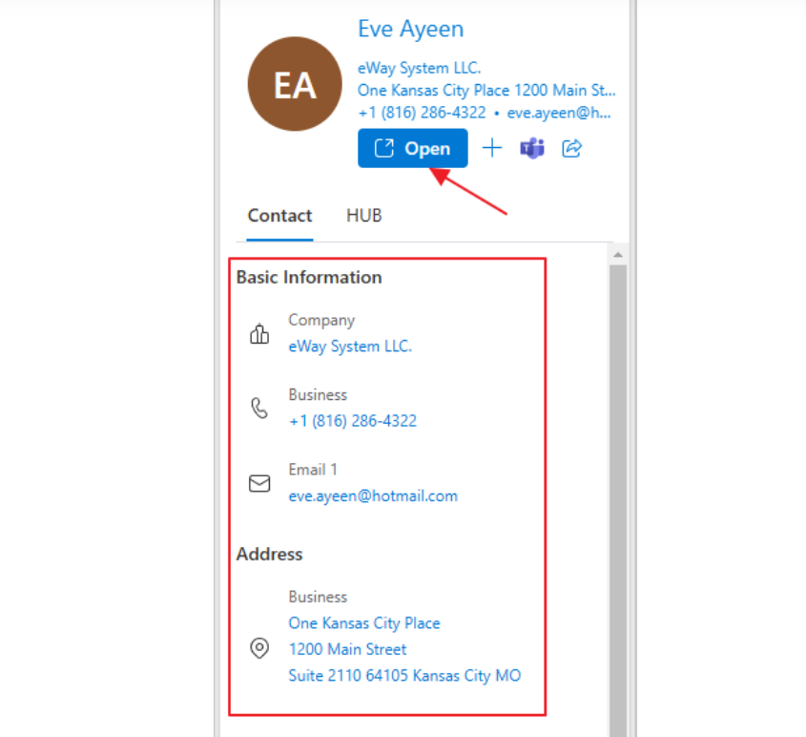Viewport: 806px width, 737px height.
Task: Click the blue Open button
Action: [413, 148]
